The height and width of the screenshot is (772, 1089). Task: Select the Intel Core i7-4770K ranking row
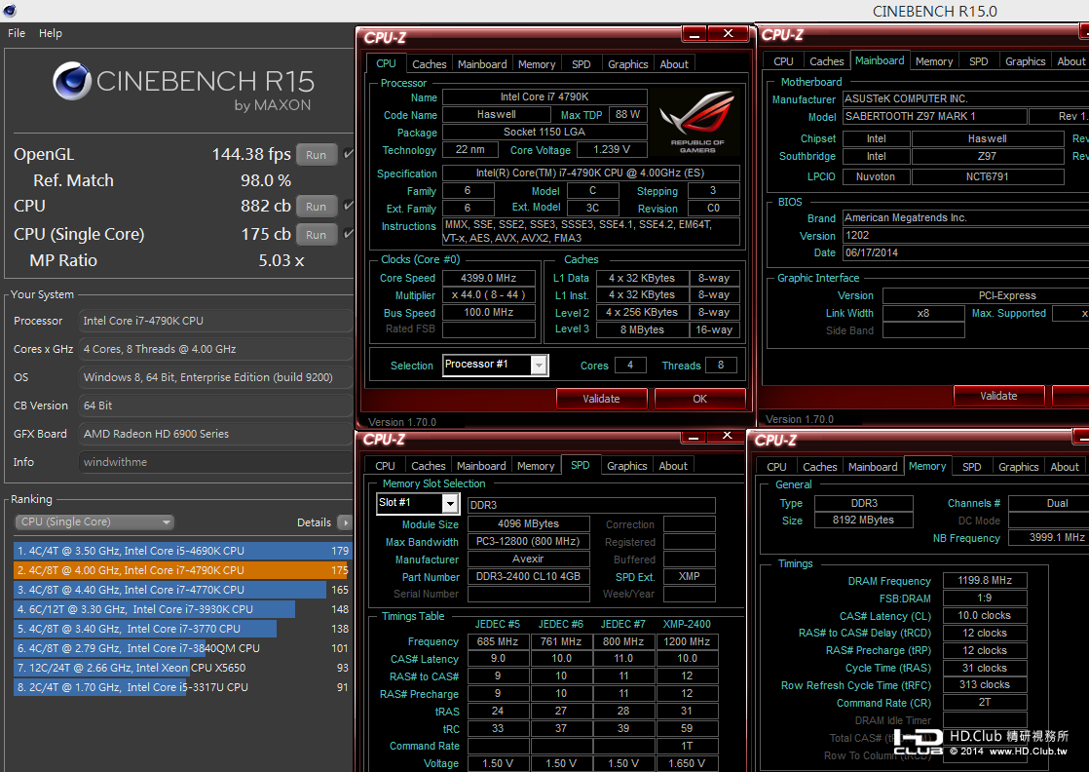coord(183,590)
